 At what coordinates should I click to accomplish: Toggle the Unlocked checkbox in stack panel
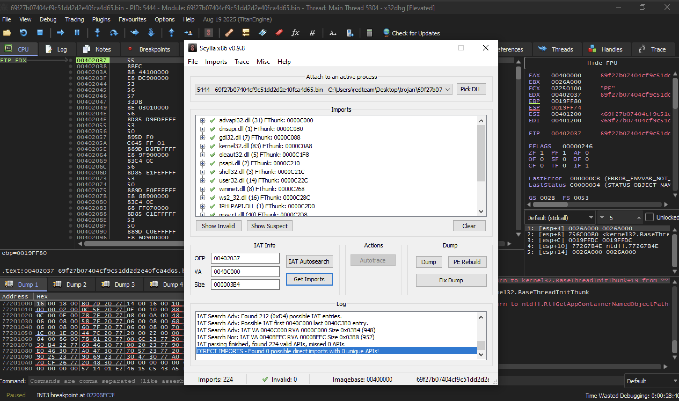[649, 217]
